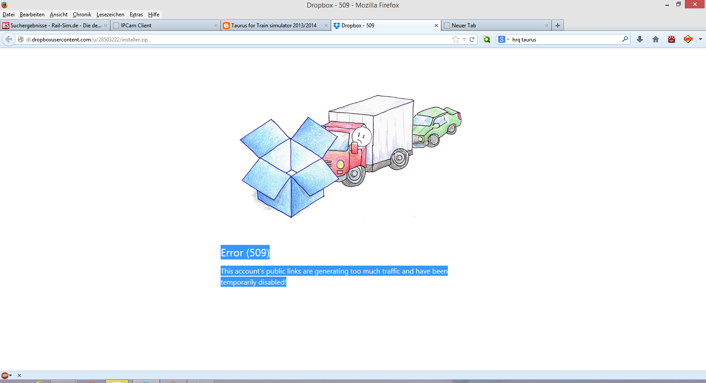
Task: Open the Chronik menu
Action: (x=82, y=15)
